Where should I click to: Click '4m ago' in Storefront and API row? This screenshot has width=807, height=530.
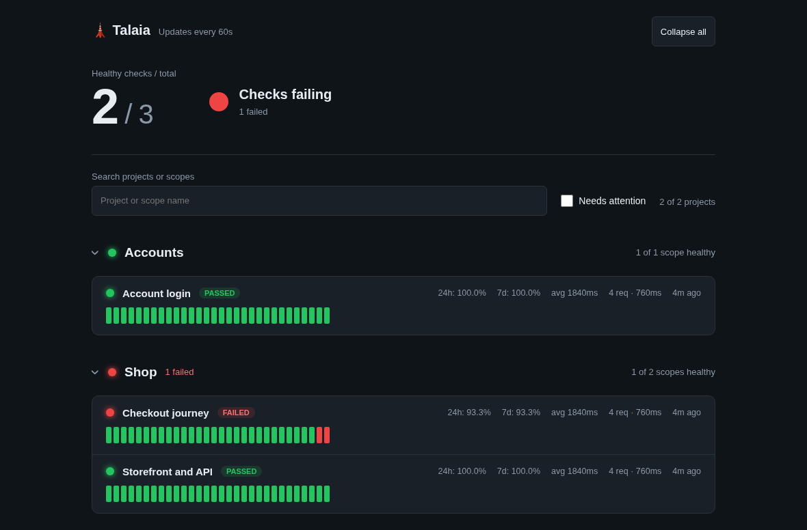tap(687, 471)
